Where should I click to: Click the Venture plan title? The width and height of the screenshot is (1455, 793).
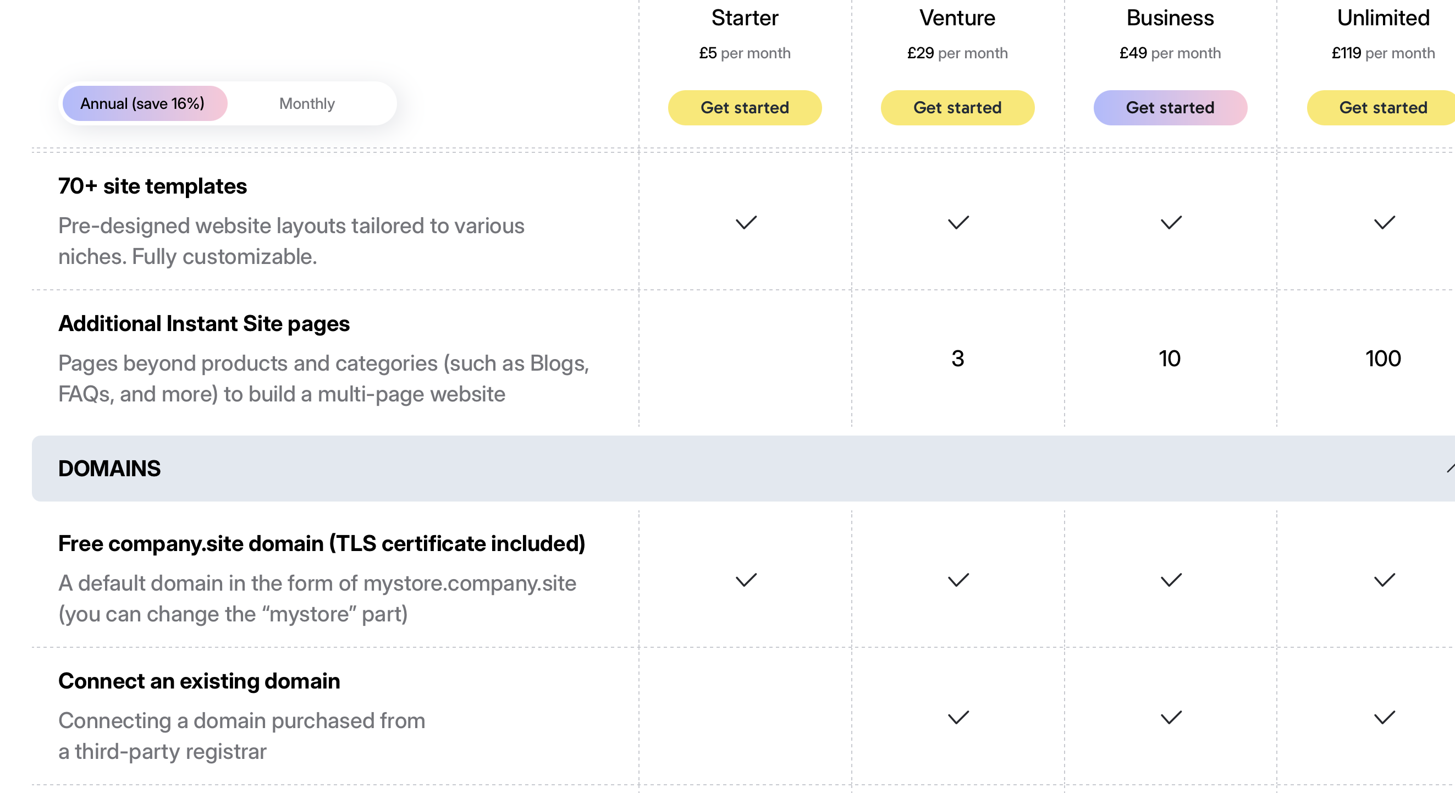tap(957, 18)
